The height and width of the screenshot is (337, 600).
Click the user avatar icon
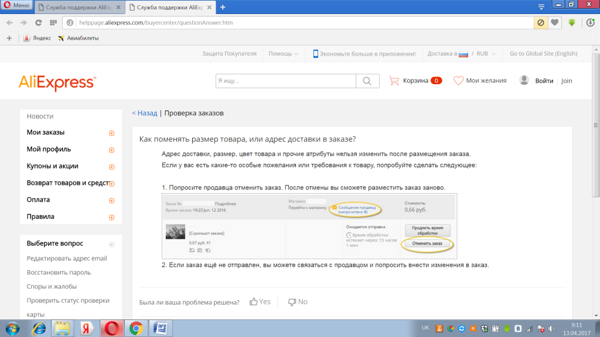click(x=524, y=80)
